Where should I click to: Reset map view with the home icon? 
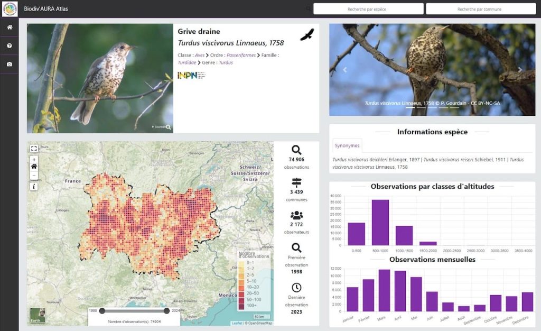coord(34,167)
